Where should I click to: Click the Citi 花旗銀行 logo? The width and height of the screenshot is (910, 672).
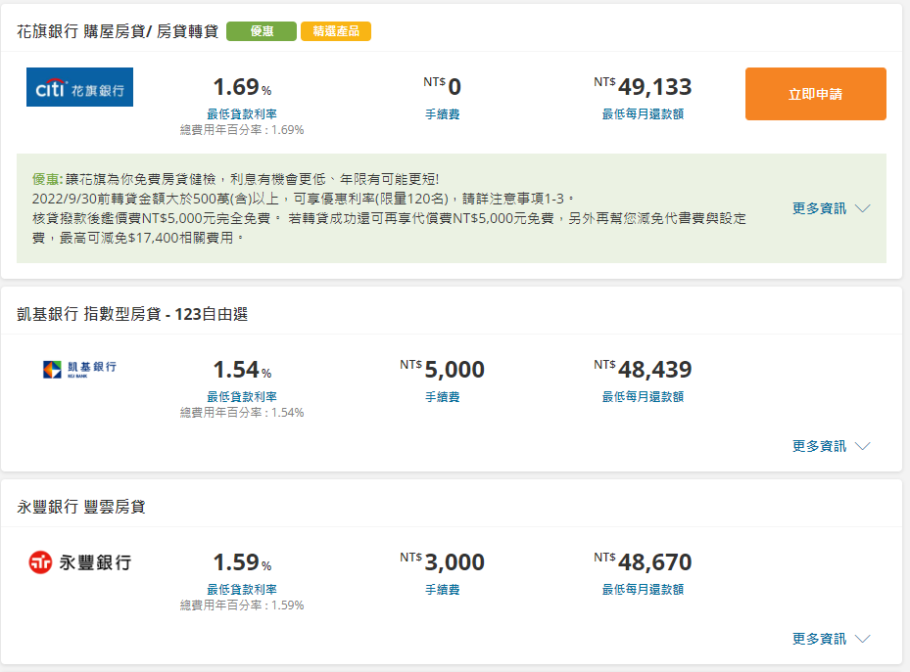tap(79, 87)
